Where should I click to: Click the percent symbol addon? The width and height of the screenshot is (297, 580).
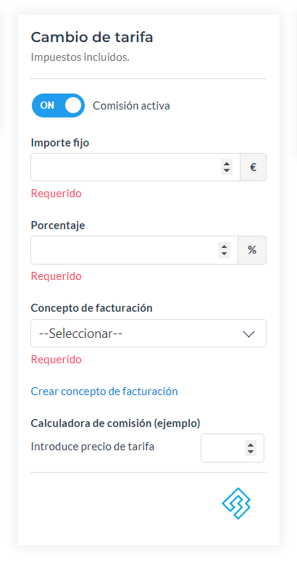coord(252,250)
